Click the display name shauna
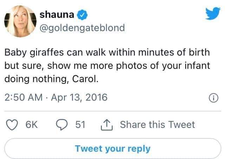The width and height of the screenshot is (228, 159). pyautogui.click(x=57, y=15)
